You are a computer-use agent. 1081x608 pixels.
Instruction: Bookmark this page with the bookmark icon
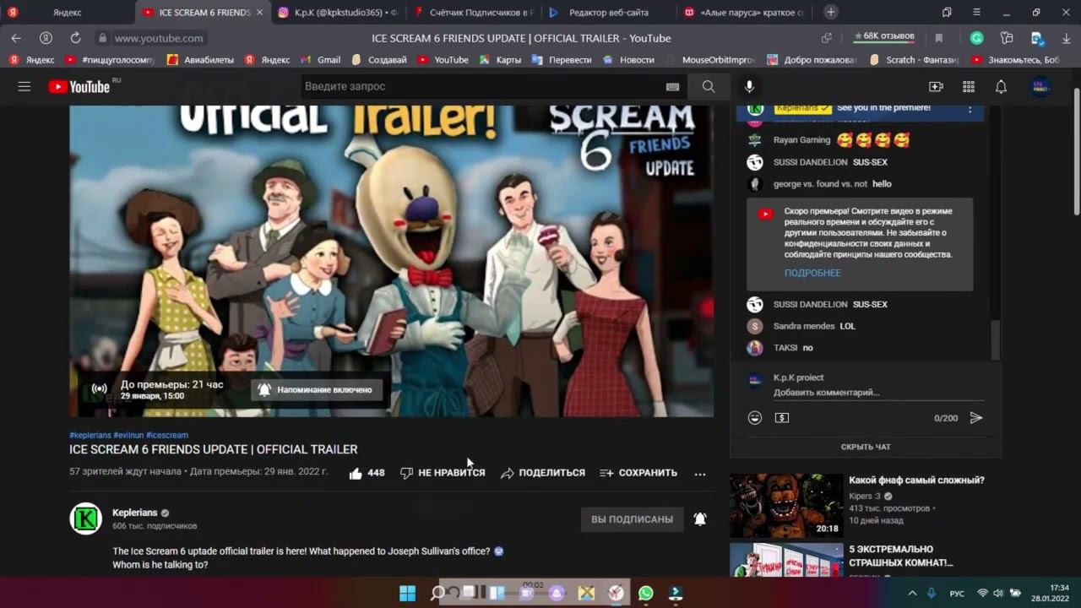click(x=938, y=38)
